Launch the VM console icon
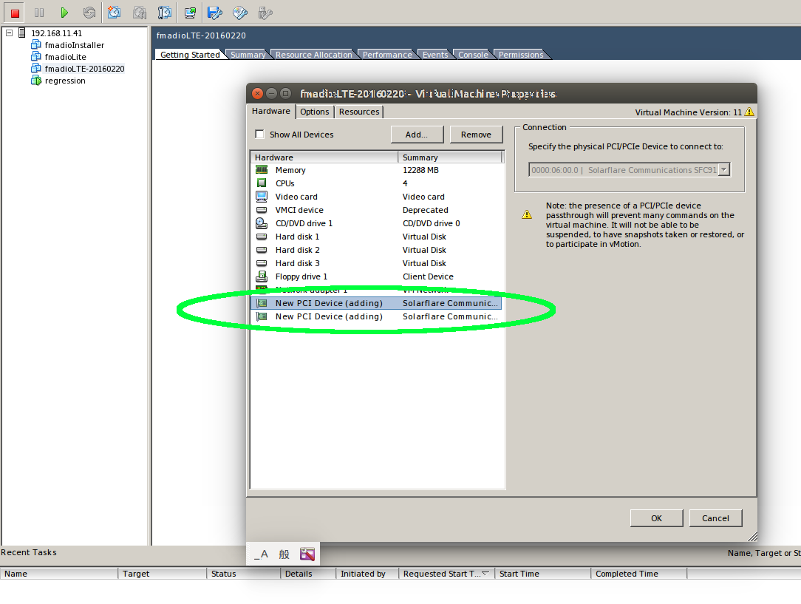Viewport: 801px width, 604px height. 189,12
